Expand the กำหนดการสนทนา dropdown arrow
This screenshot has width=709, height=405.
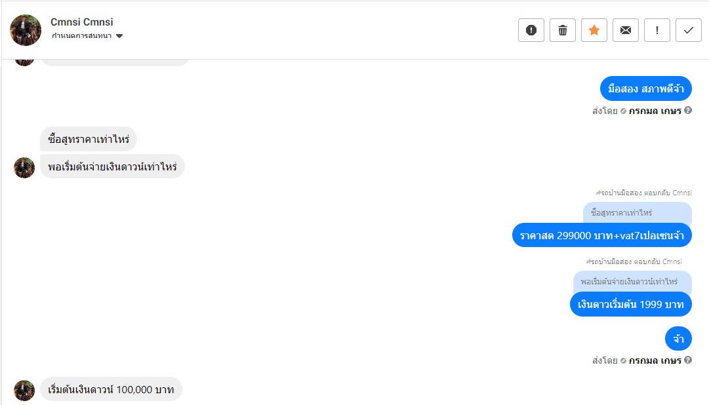click(x=119, y=36)
